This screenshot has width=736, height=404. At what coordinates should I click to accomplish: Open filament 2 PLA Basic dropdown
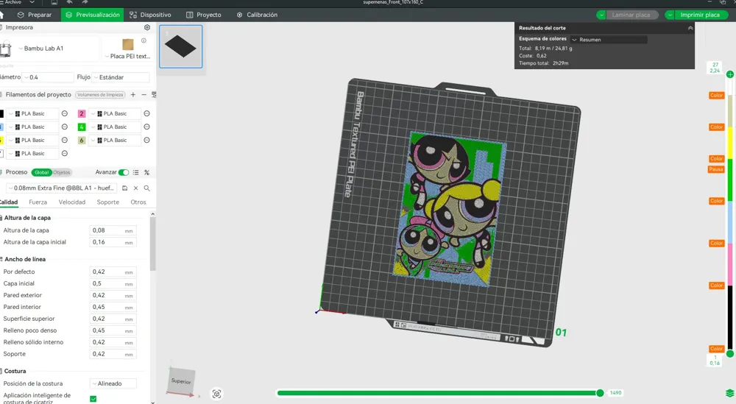114,113
